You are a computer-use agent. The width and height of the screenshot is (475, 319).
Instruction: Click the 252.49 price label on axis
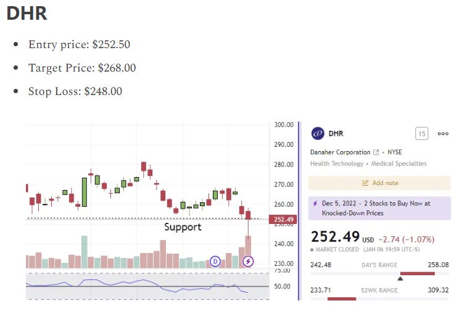pos(283,219)
